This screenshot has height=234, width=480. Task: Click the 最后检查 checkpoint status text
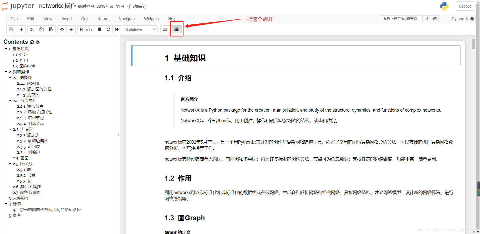101,6
